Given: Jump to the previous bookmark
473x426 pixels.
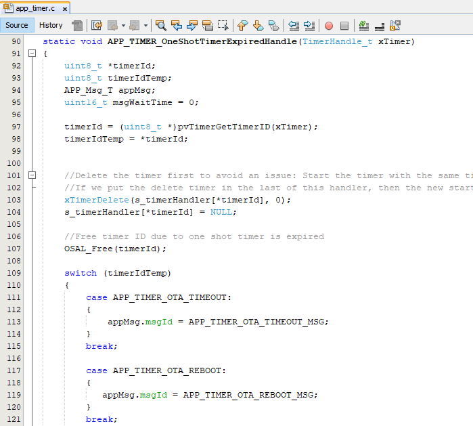Looking at the screenshot, I should pos(242,26).
